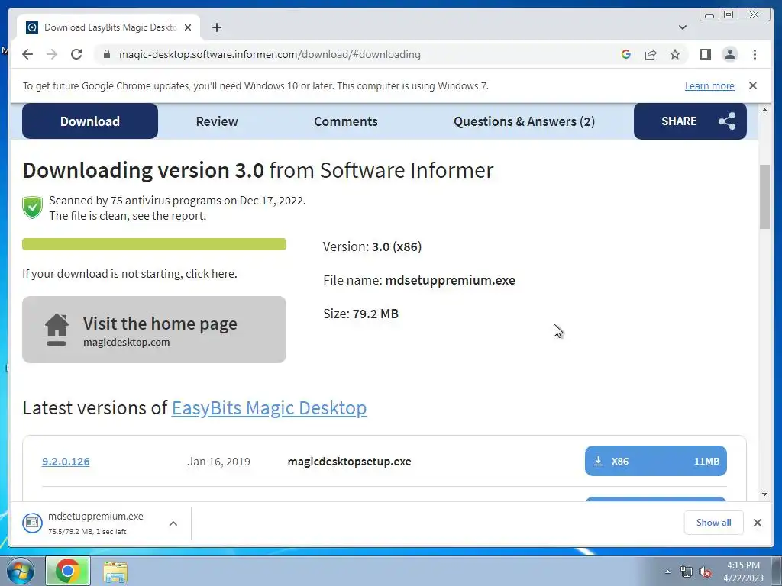Show all downloads
The height and width of the screenshot is (586, 782).
click(714, 523)
